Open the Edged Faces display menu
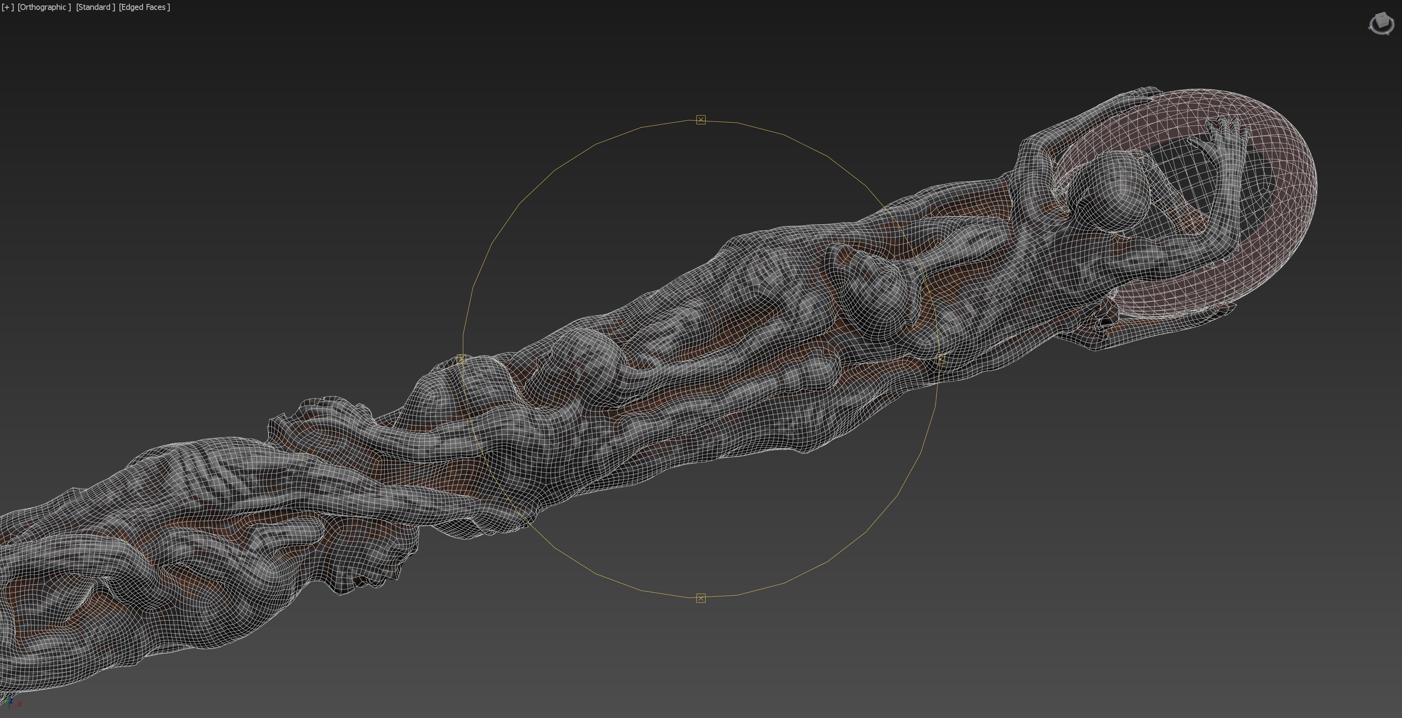The height and width of the screenshot is (718, 1402). click(144, 7)
